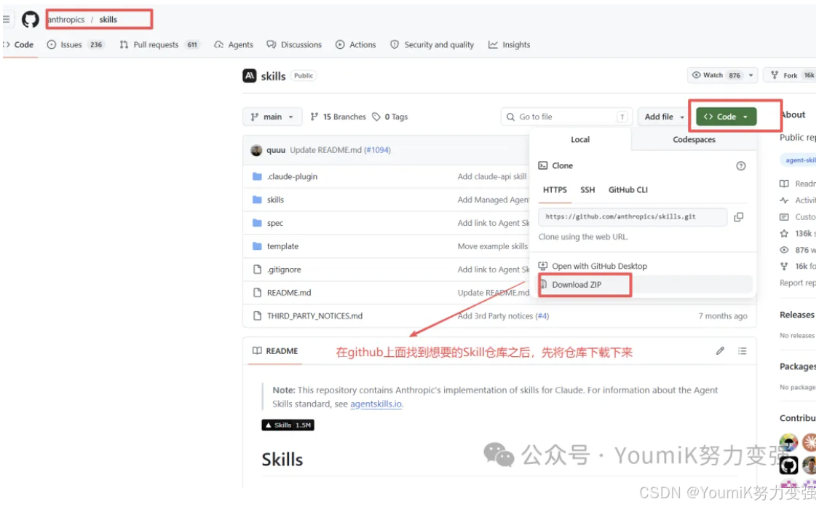Viewport: 819px width, 507px height.
Task: Click the Skills 1.5M badge
Action: tap(288, 425)
